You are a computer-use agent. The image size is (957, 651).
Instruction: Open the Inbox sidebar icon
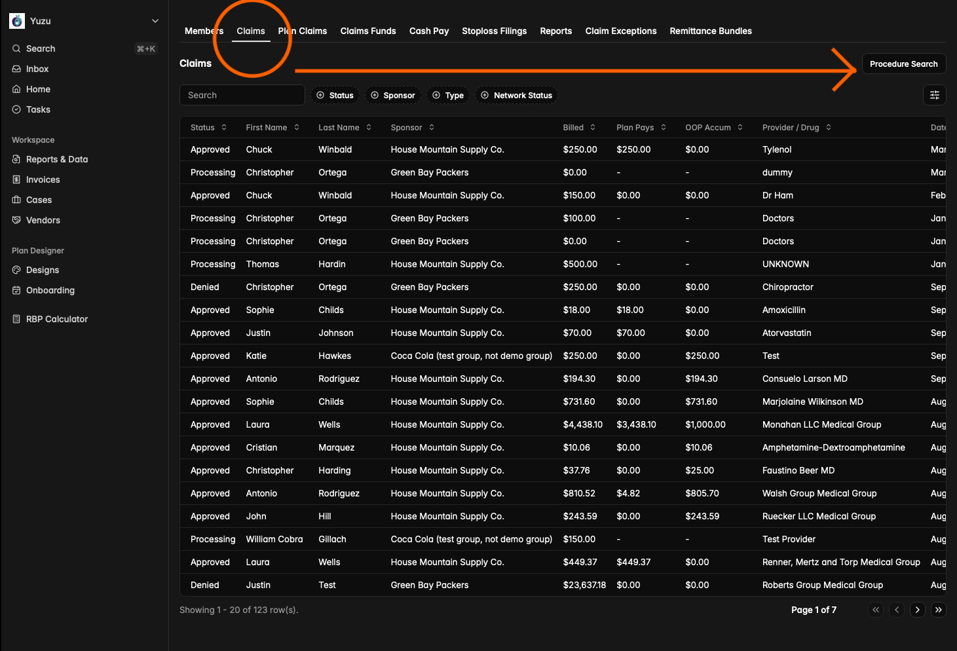16,69
